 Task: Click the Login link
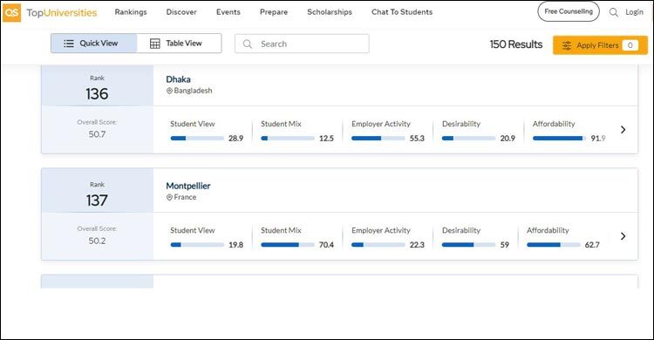point(634,12)
